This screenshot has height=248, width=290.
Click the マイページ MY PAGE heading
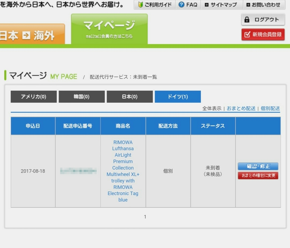click(x=43, y=76)
